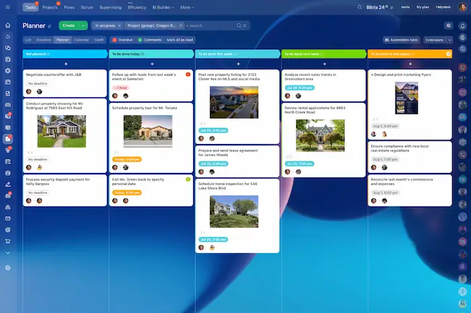471x313 pixels.
Task: Click the round menu icon on the orange column header
Action: [449, 54]
